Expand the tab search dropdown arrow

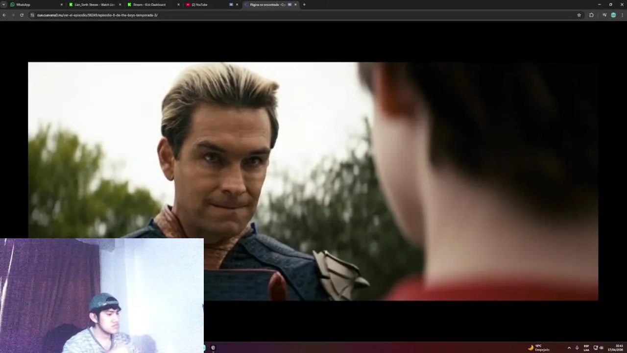click(3, 4)
